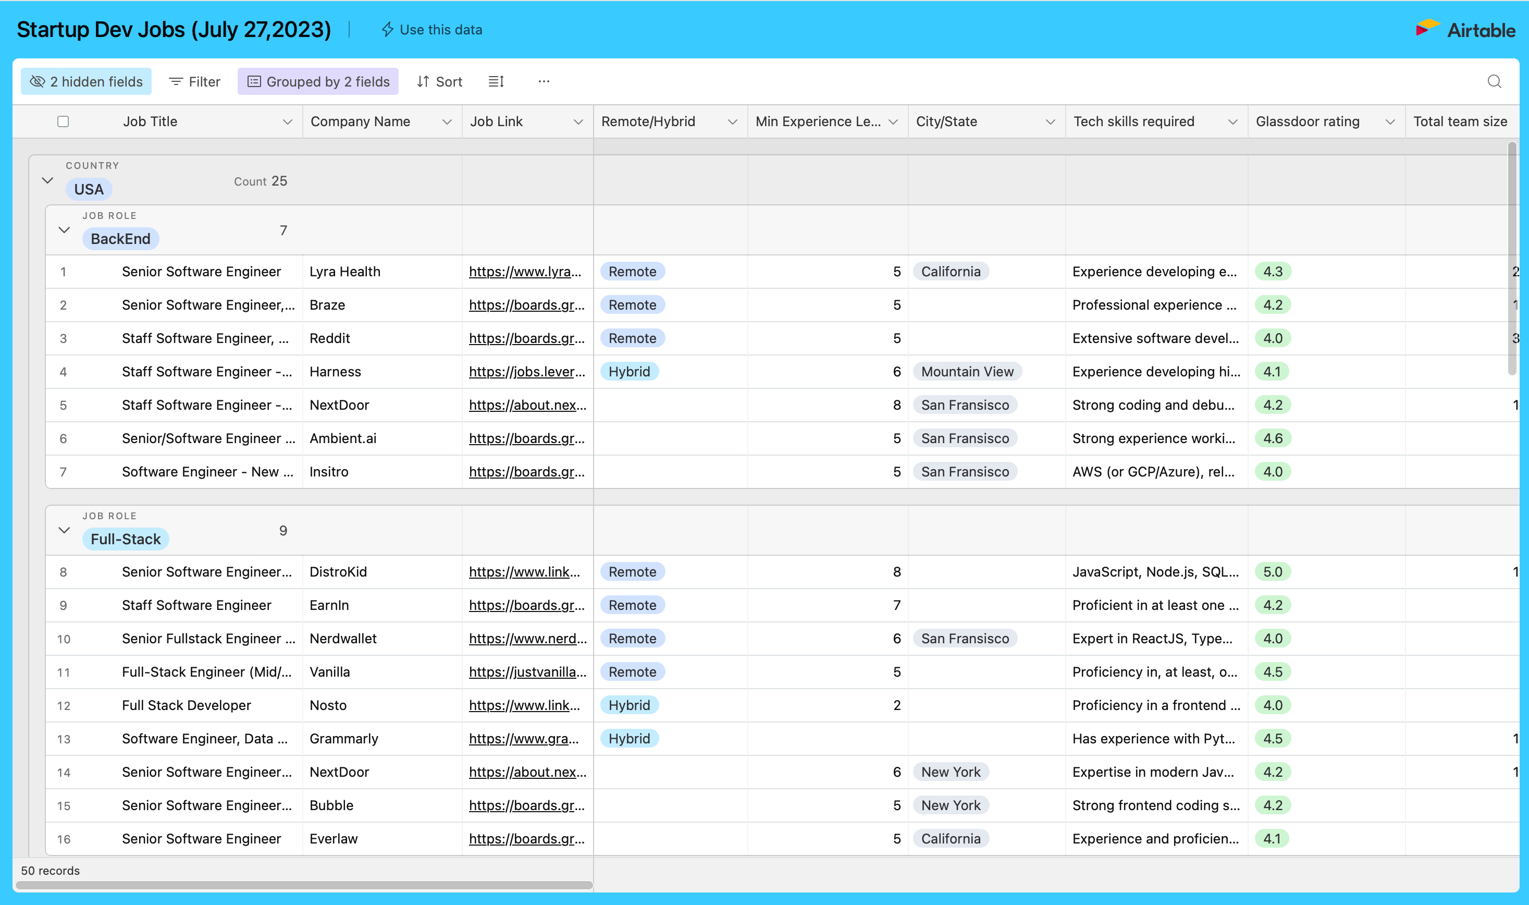Open Remote/Hybrid column dropdown arrow

(732, 121)
